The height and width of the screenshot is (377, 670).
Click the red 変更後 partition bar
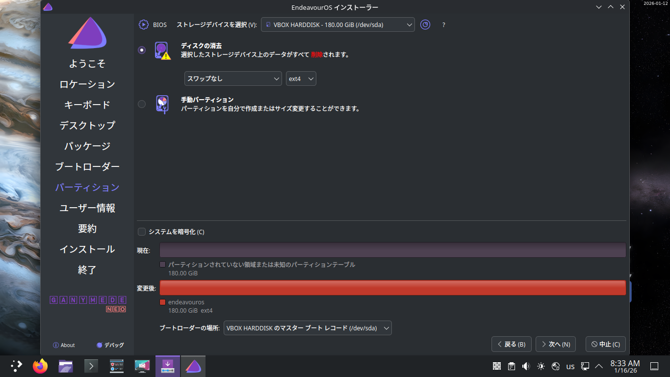[x=393, y=288]
